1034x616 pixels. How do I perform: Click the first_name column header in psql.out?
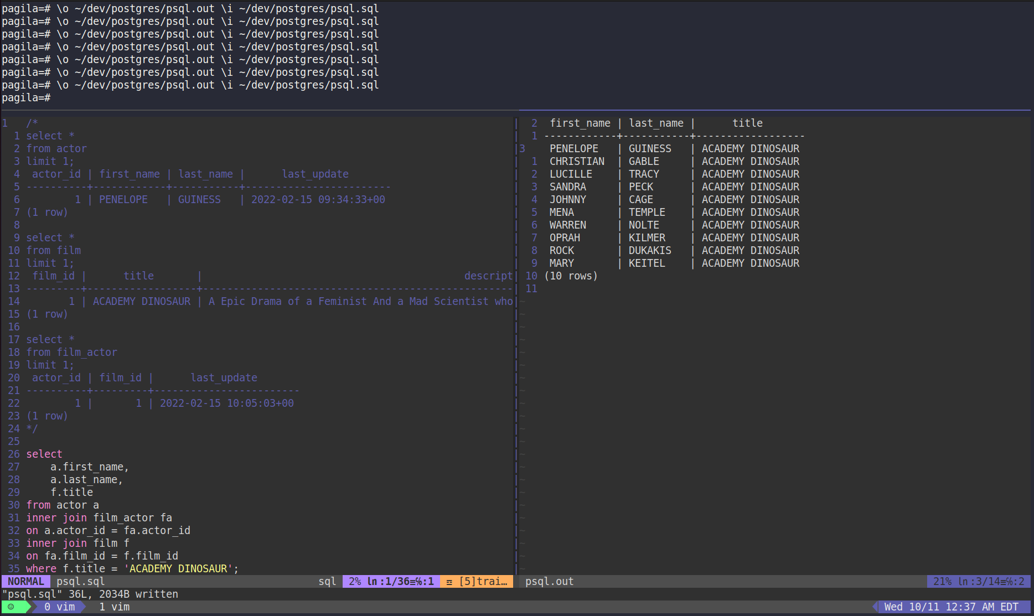click(580, 122)
